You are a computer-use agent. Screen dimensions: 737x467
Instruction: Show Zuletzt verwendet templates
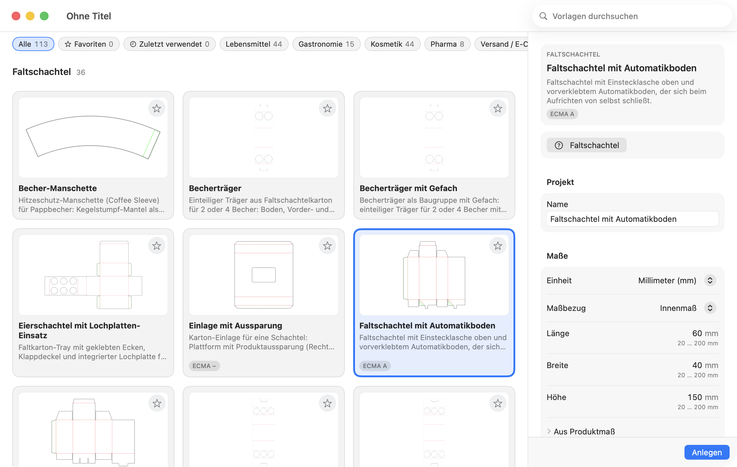click(x=170, y=44)
